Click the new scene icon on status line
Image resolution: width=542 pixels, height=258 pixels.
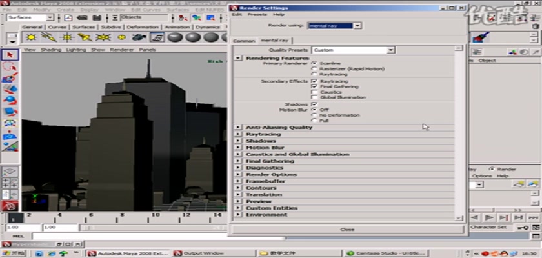click(69, 17)
